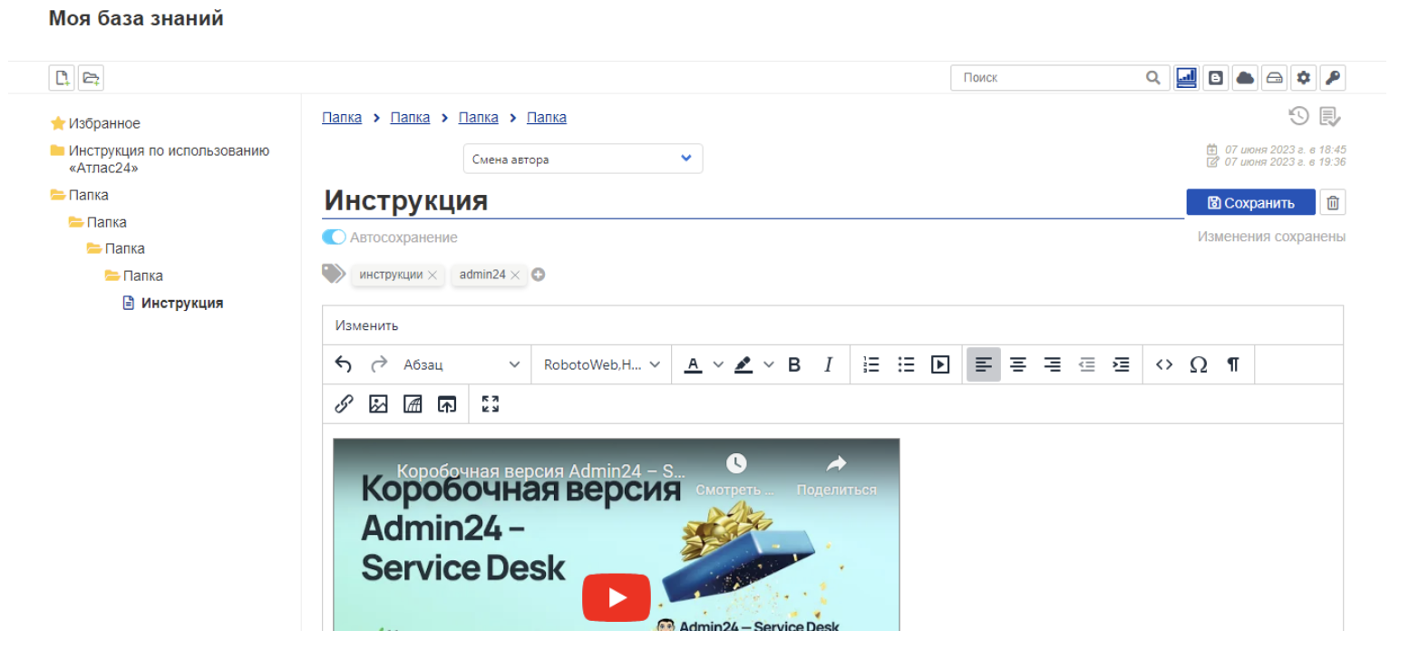Click the text color 'A' button
This screenshot has width=1409, height=669.
tap(693, 364)
